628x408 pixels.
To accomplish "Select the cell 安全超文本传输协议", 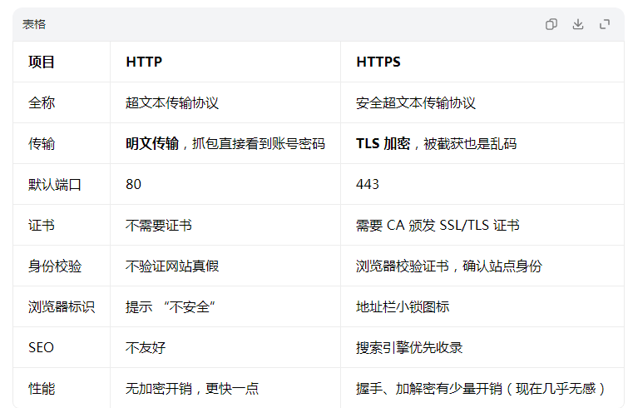I will pyautogui.click(x=416, y=103).
